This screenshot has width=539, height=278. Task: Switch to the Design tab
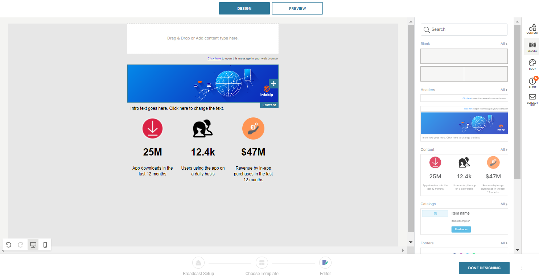click(x=244, y=8)
